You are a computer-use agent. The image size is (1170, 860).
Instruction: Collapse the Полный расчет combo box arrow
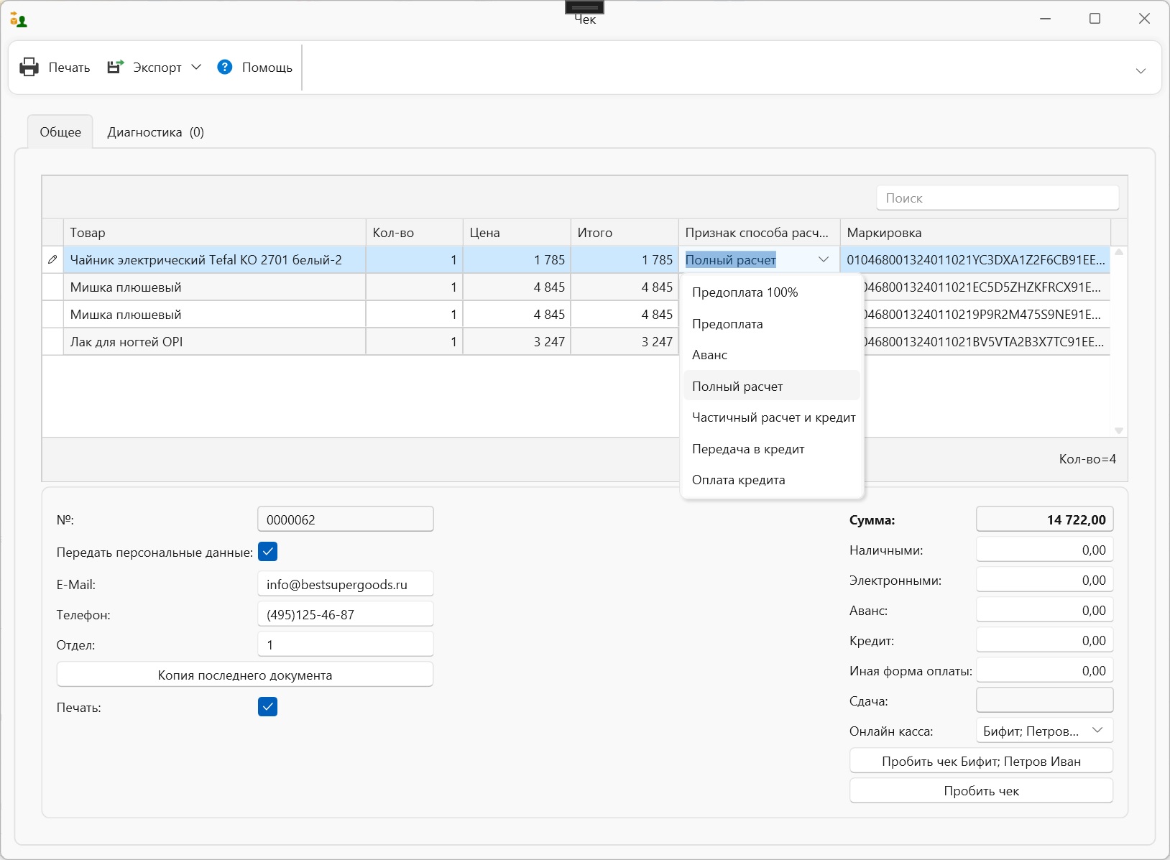[824, 259]
